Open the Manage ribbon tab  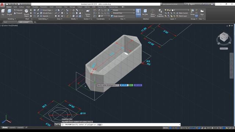pyautogui.click(x=72, y=7)
